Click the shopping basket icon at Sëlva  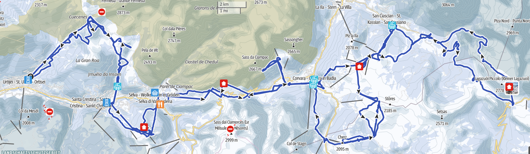155,93
